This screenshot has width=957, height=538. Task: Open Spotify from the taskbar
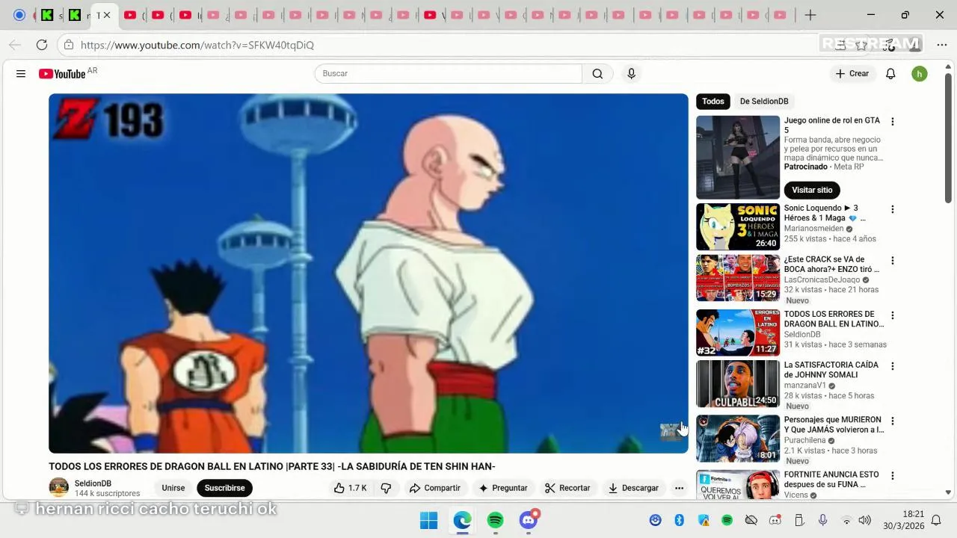(x=495, y=520)
